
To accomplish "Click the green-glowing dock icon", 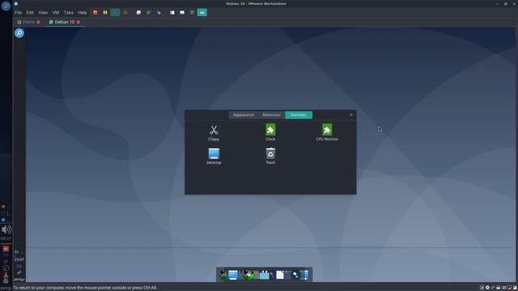I will pyautogui.click(x=249, y=275).
